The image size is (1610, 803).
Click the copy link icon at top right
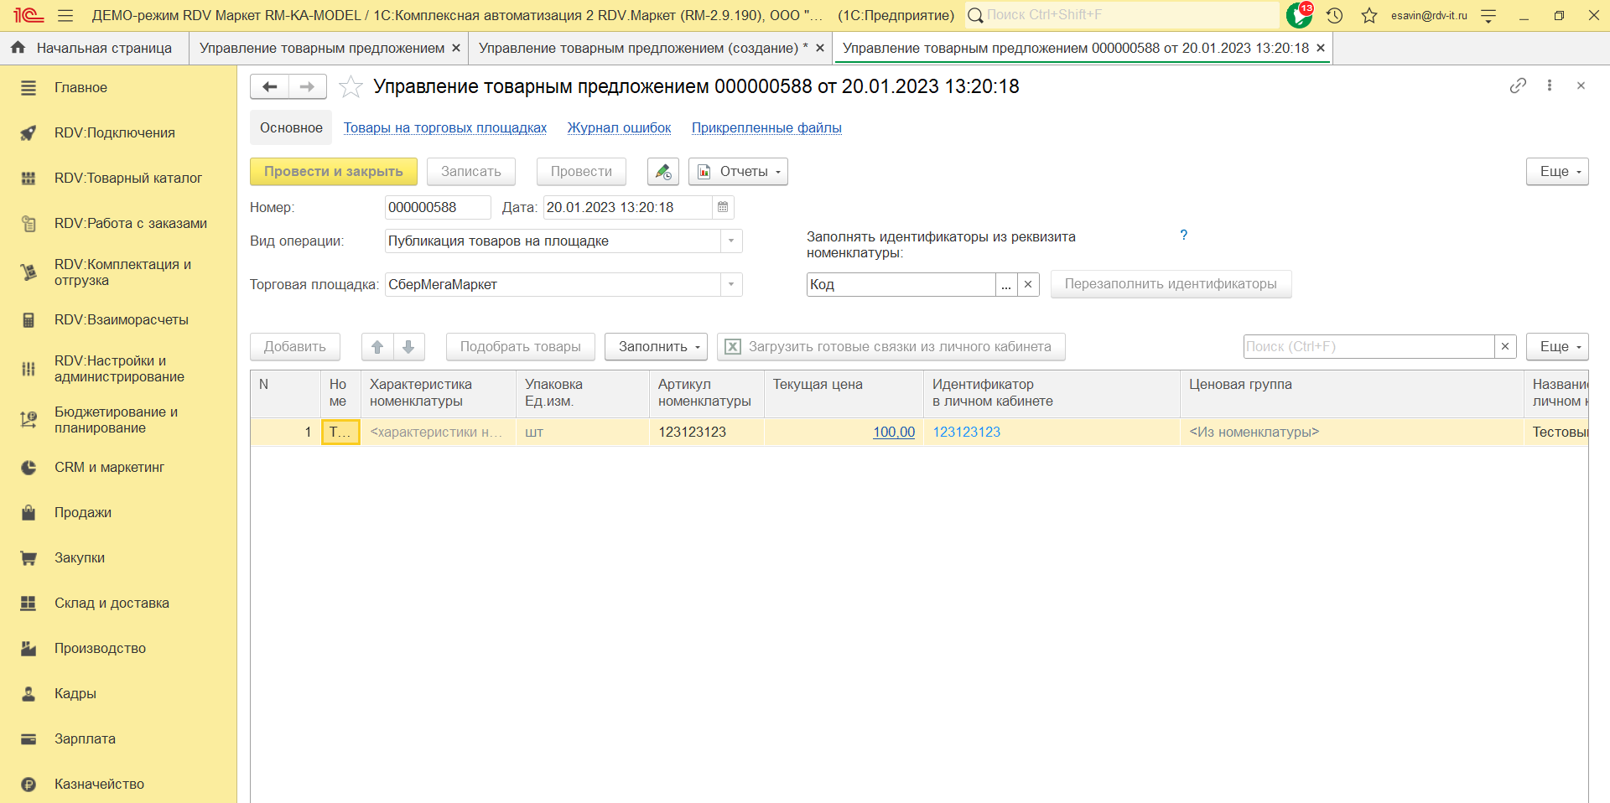1518,85
